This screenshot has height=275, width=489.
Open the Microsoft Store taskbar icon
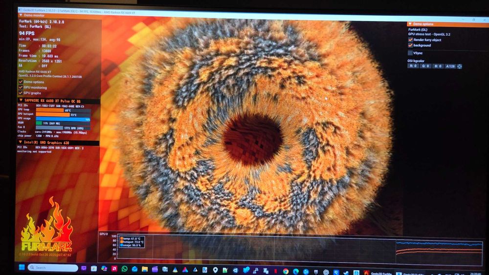pos(94,269)
